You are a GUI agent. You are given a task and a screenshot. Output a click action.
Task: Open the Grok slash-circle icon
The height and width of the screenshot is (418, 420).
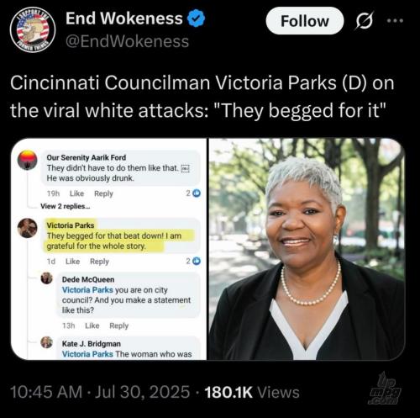click(365, 21)
